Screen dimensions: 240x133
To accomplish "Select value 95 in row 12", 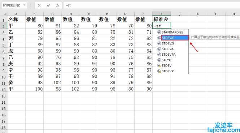I will (107, 89).
